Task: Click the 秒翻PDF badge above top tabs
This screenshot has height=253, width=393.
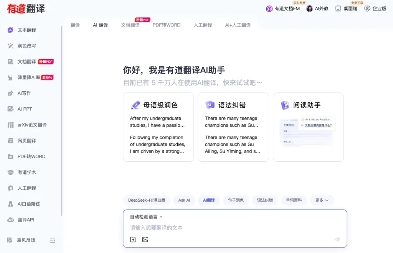Action: tap(142, 20)
